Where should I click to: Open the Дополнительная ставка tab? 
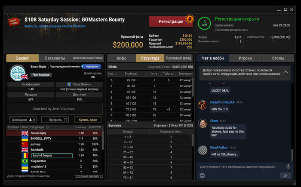click(x=88, y=58)
